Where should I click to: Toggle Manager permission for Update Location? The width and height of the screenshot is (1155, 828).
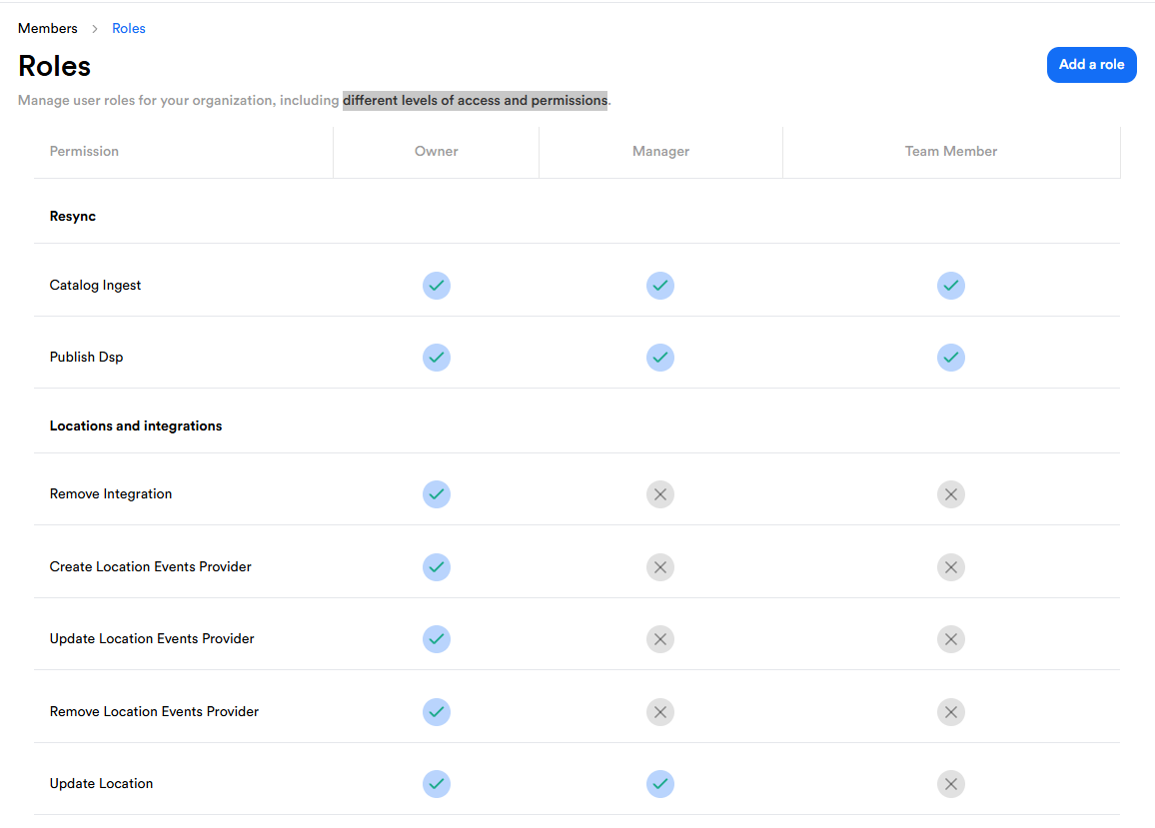coord(659,784)
